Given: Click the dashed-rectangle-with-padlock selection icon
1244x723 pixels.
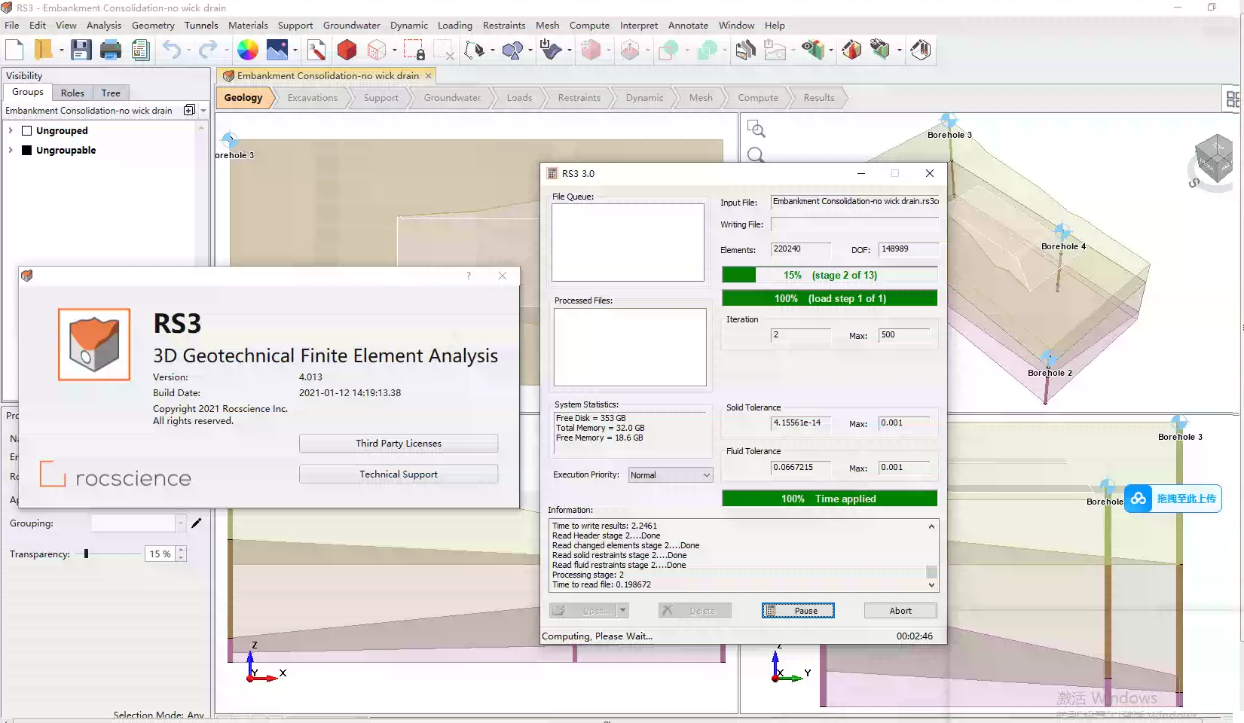Looking at the screenshot, I should (x=414, y=50).
